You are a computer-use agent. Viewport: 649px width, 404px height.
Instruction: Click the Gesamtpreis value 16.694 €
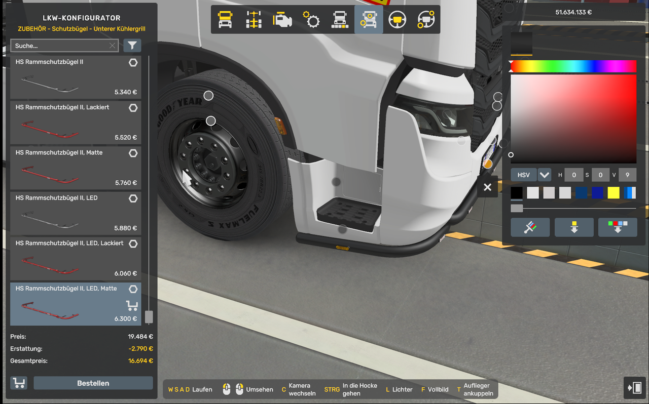(140, 361)
